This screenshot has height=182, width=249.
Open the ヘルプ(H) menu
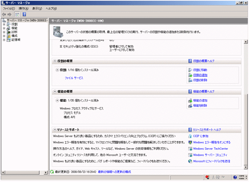click(x=51, y=9)
